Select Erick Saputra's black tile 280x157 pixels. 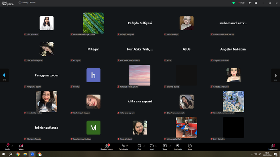point(233,128)
